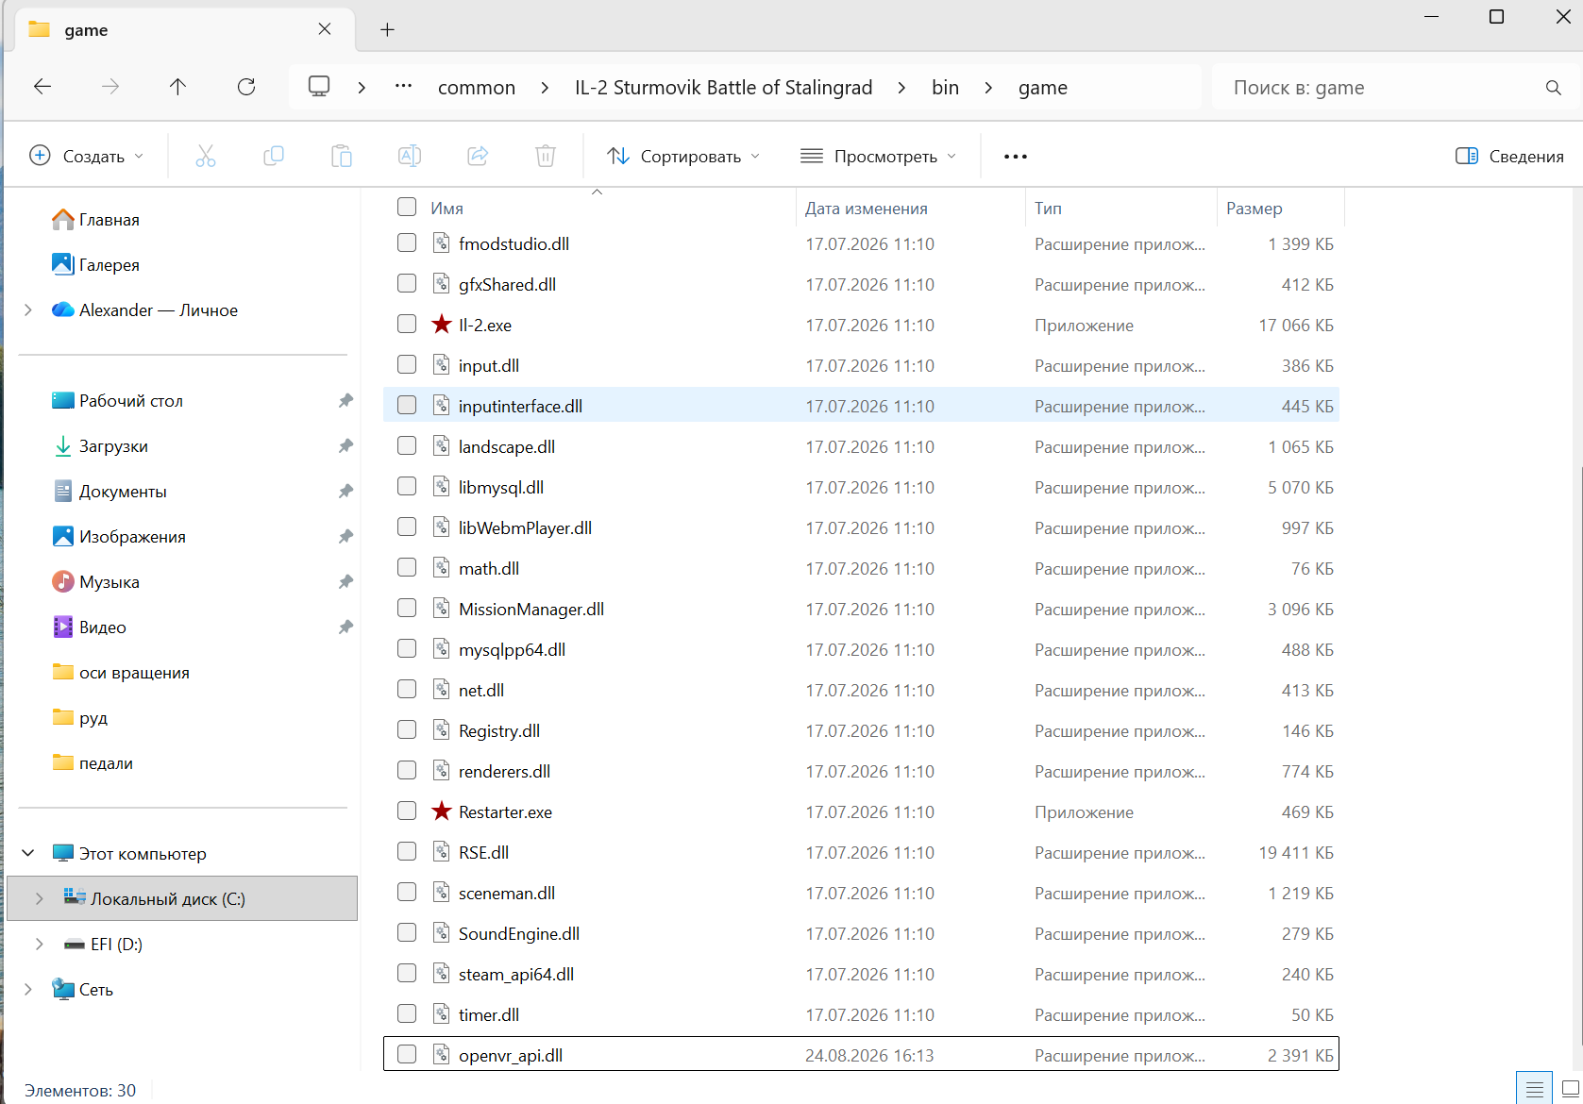
Task: Navigate to common in the breadcrumb
Action: (x=477, y=88)
